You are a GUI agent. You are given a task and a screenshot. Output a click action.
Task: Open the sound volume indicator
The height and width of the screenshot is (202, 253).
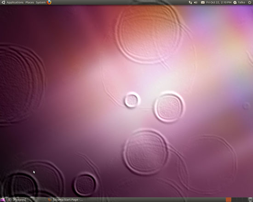(195, 2)
